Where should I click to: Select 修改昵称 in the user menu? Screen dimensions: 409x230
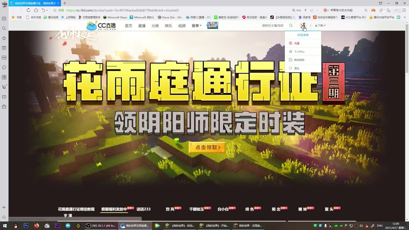303,60
